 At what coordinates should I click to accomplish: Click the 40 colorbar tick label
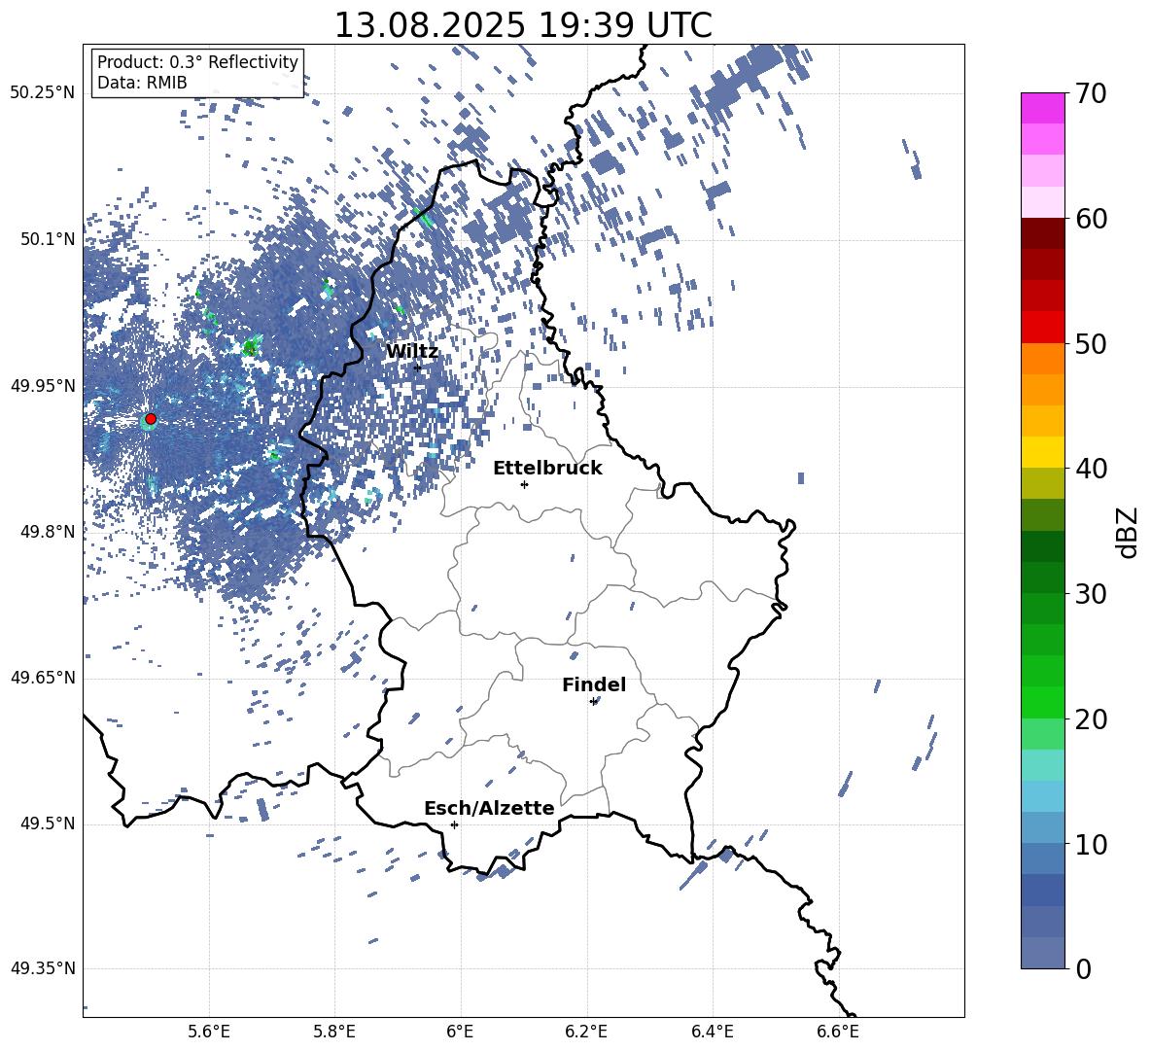pos(1091,469)
